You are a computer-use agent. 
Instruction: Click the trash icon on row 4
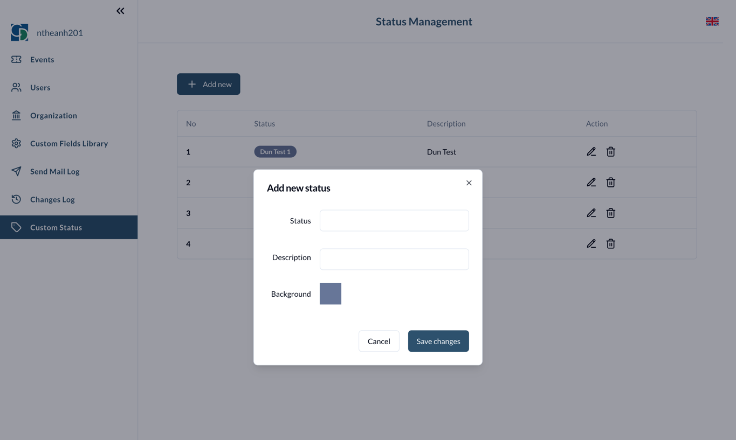610,243
